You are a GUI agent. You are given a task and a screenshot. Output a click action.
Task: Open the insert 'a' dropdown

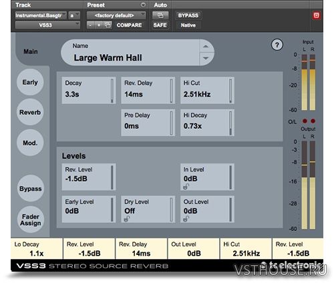tap(74, 15)
